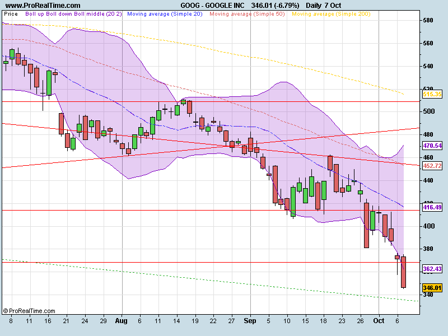Image resolution: width=448 pixels, height=336 pixels.
Task: Click the 480 price axis label
Action: (x=428, y=134)
